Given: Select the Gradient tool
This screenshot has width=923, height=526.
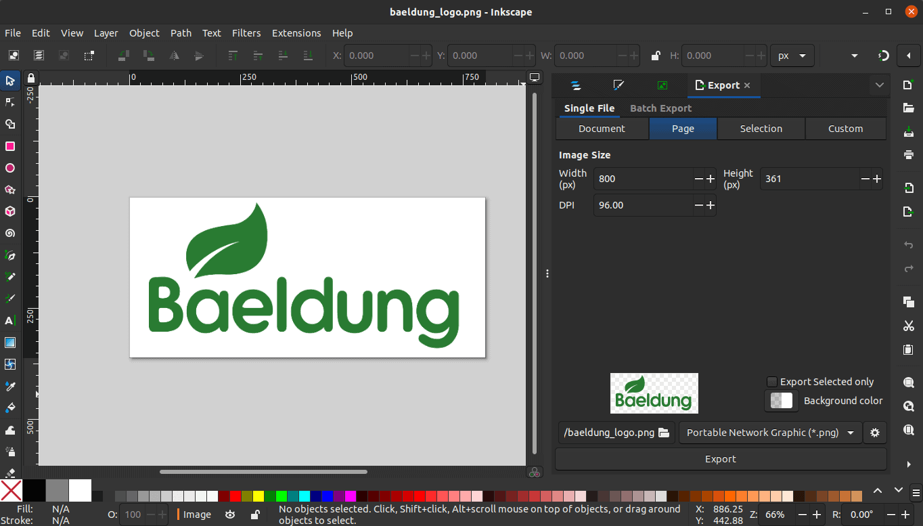Looking at the screenshot, I should [x=10, y=342].
